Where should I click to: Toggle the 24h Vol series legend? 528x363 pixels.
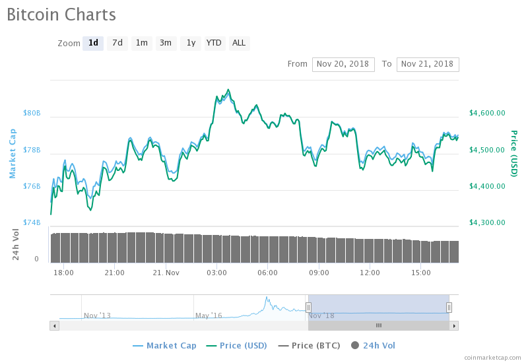(373, 345)
